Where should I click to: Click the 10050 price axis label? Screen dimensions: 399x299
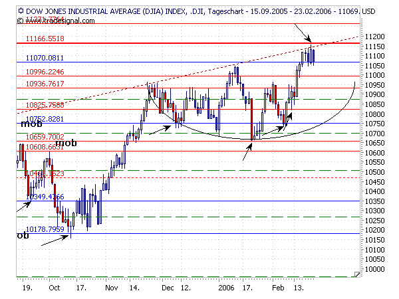[374, 260]
